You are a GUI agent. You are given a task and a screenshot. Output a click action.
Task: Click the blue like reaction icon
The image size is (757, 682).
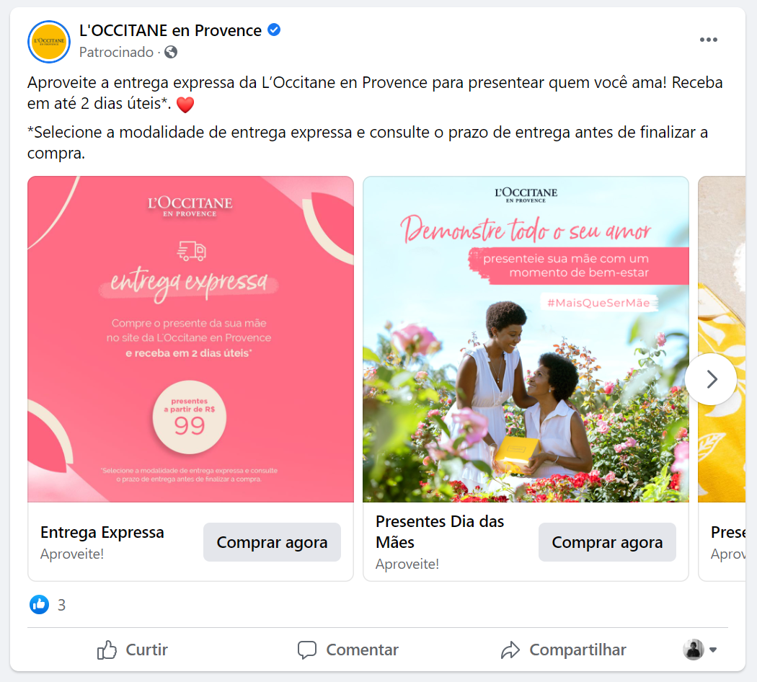39,604
